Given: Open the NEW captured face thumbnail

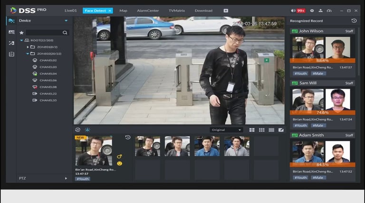Looking at the screenshot, I should 94,151.
